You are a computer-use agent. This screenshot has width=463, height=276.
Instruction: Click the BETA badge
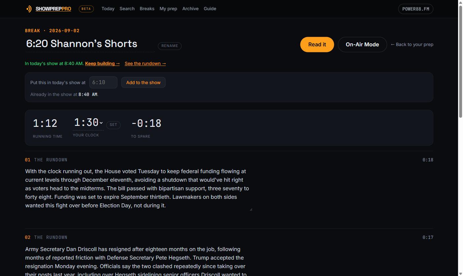click(x=86, y=9)
